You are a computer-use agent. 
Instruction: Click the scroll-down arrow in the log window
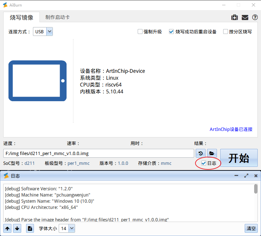coord(17,228)
